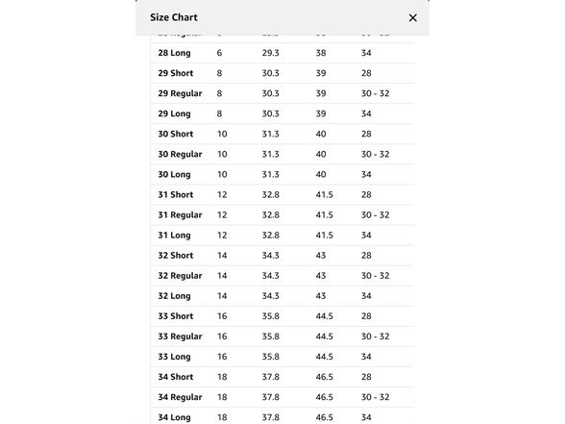Click the 32 Long size row
Screen dimensions: 565x424
pyautogui.click(x=282, y=296)
